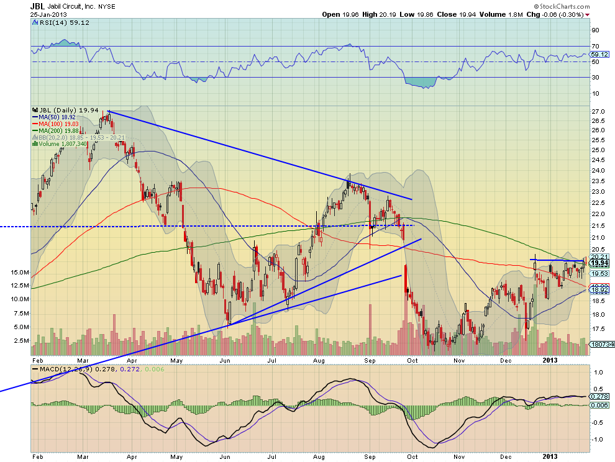Click the 0.278 MACD value tag
The height and width of the screenshot is (462, 615).
pyautogui.click(x=598, y=396)
